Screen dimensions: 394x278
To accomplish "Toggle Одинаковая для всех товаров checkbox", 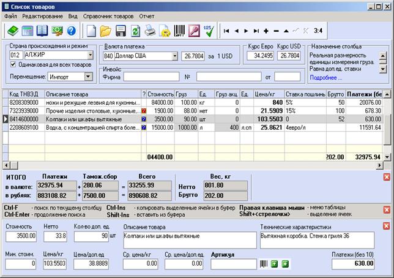I will point(13,65).
